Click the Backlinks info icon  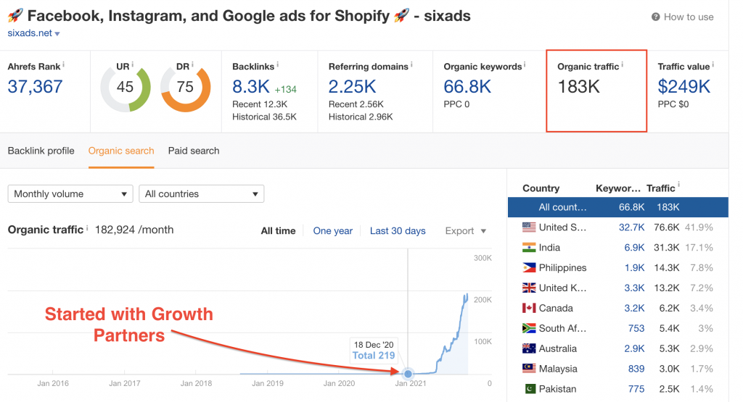point(278,64)
